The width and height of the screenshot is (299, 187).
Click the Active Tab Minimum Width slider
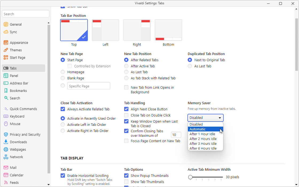click(x=206, y=177)
